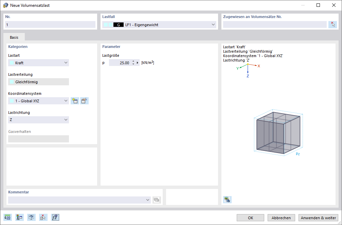Open the Lastrichtung Z dropdown
342x225 pixels.
click(x=66, y=120)
